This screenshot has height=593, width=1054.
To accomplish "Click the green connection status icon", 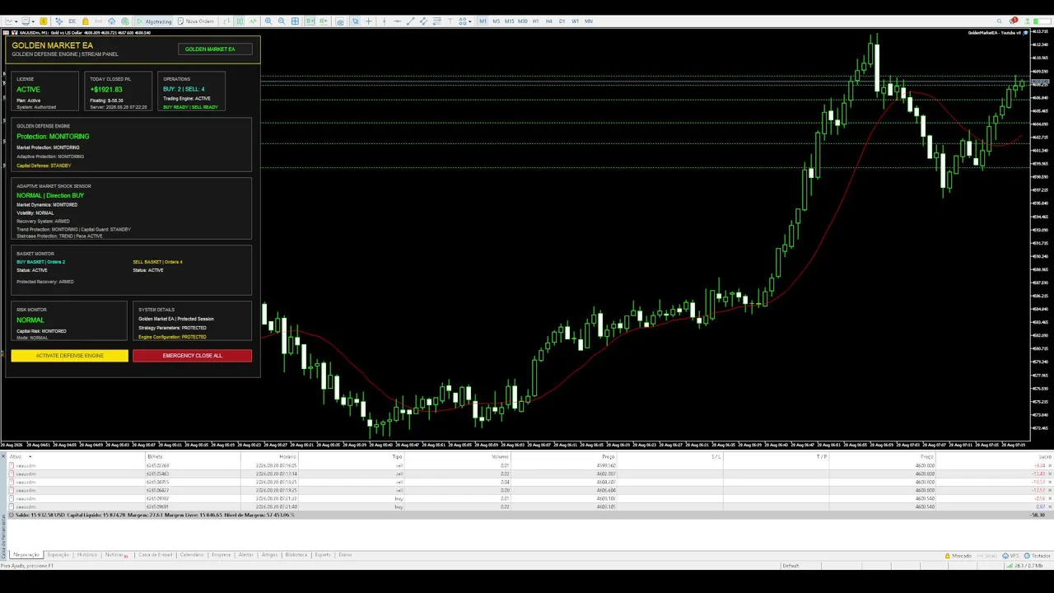I will point(1027,21).
